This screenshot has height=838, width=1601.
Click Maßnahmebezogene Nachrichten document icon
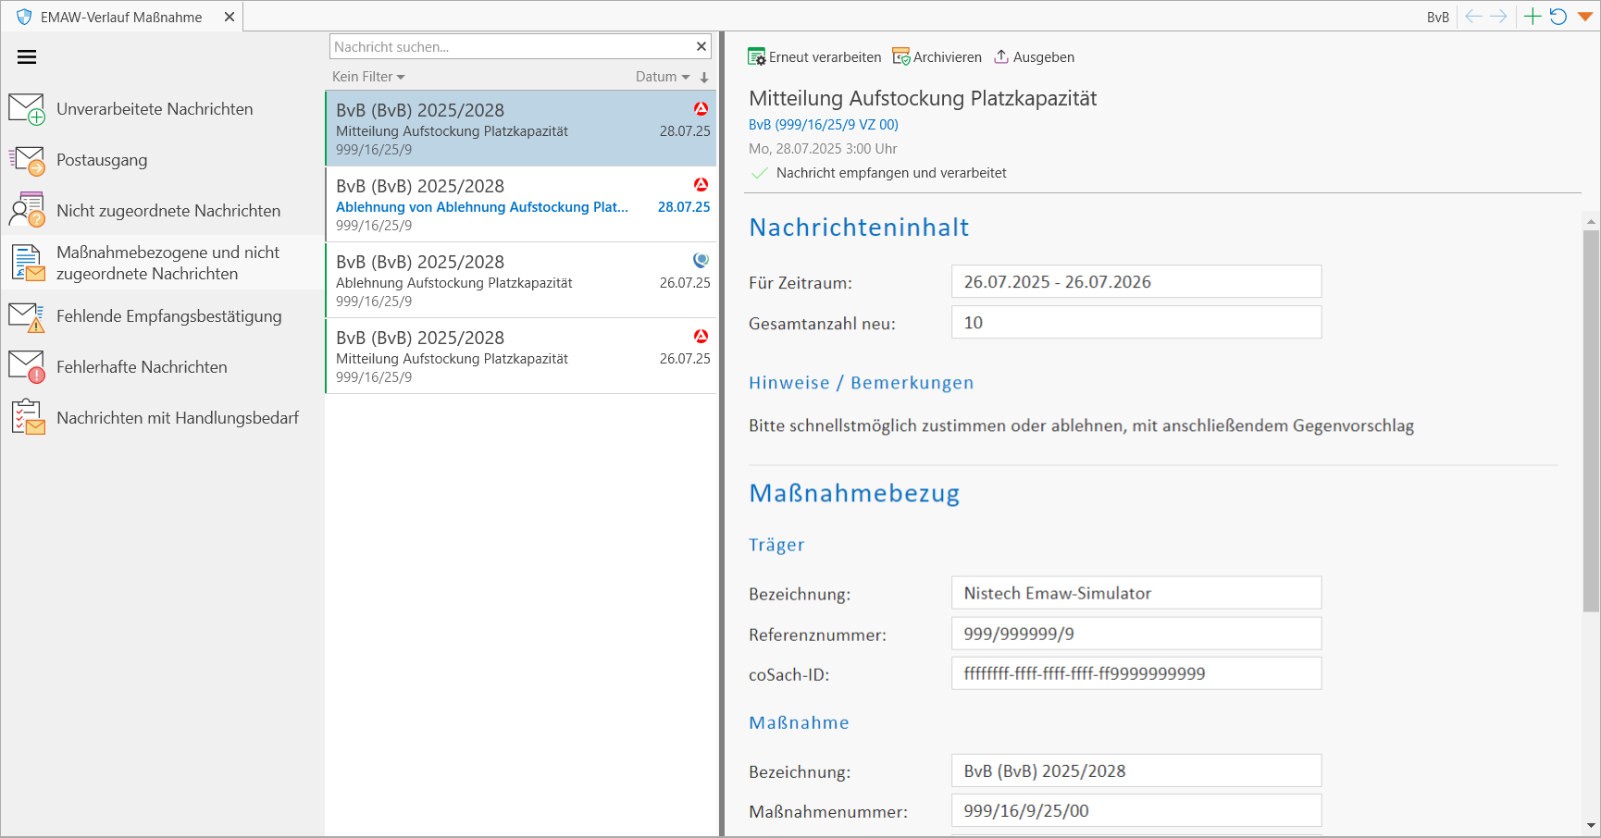(28, 263)
